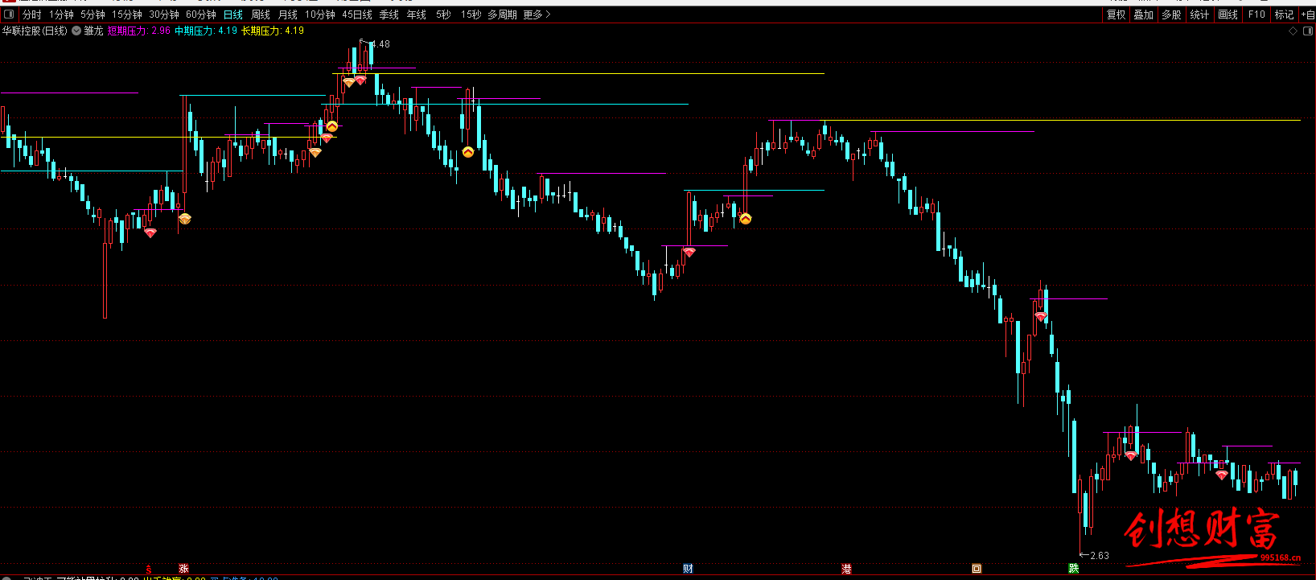Toggle the side panel icon beside 分时
The image size is (1316, 580).
(x=8, y=14)
